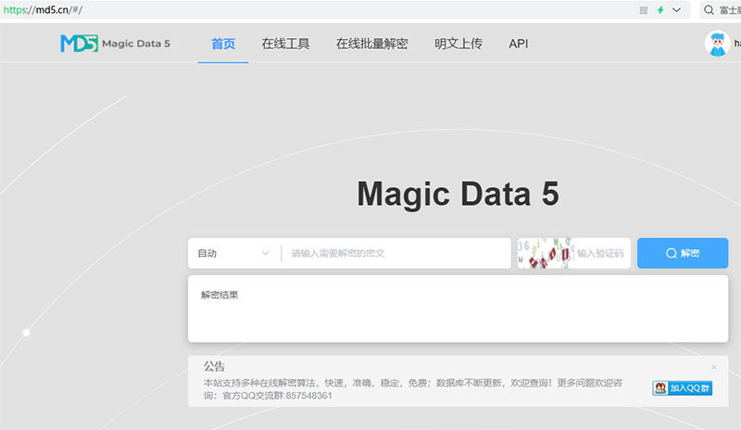Open the address bar chevron dropdown
This screenshot has height=430, width=741.
click(x=677, y=10)
